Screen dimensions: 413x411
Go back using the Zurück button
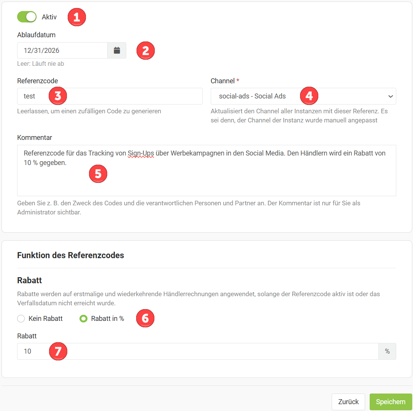click(x=348, y=402)
